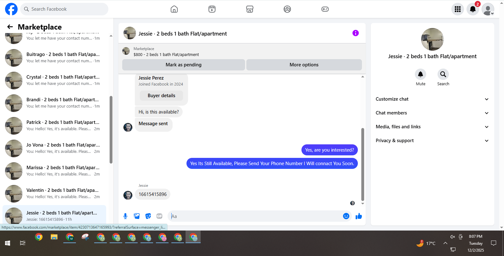The height and width of the screenshot is (256, 504).
Task: Open the emoji picker in message box
Action: [x=346, y=216]
